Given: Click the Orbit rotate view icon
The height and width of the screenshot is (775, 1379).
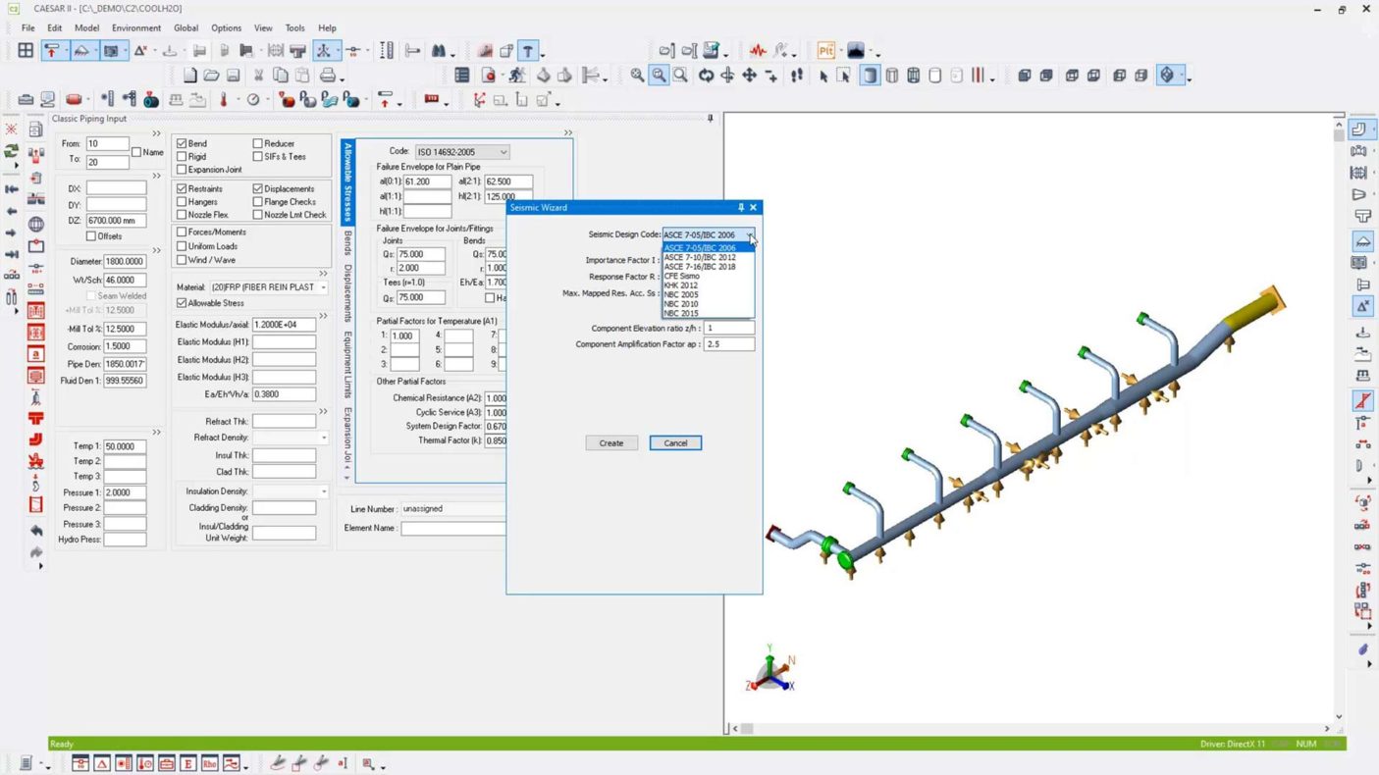Looking at the screenshot, I should (706, 76).
